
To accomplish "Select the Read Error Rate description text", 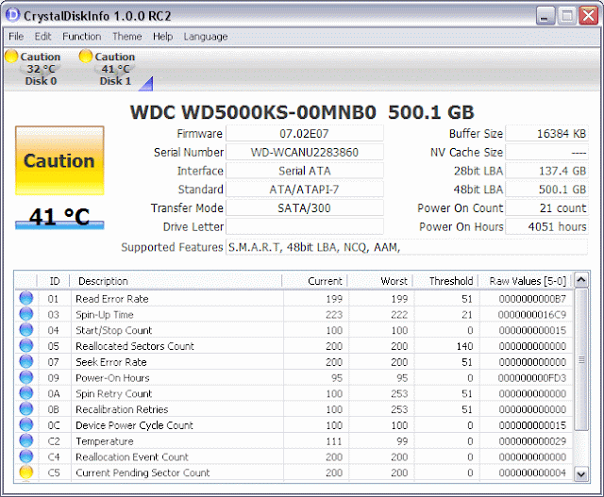I will click(112, 299).
